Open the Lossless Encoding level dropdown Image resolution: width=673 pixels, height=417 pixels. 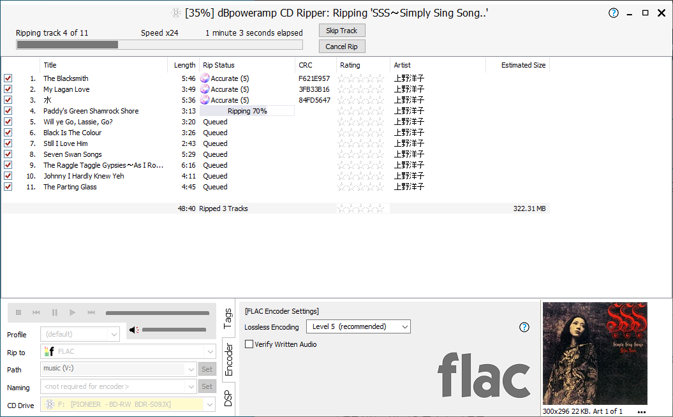click(x=359, y=326)
